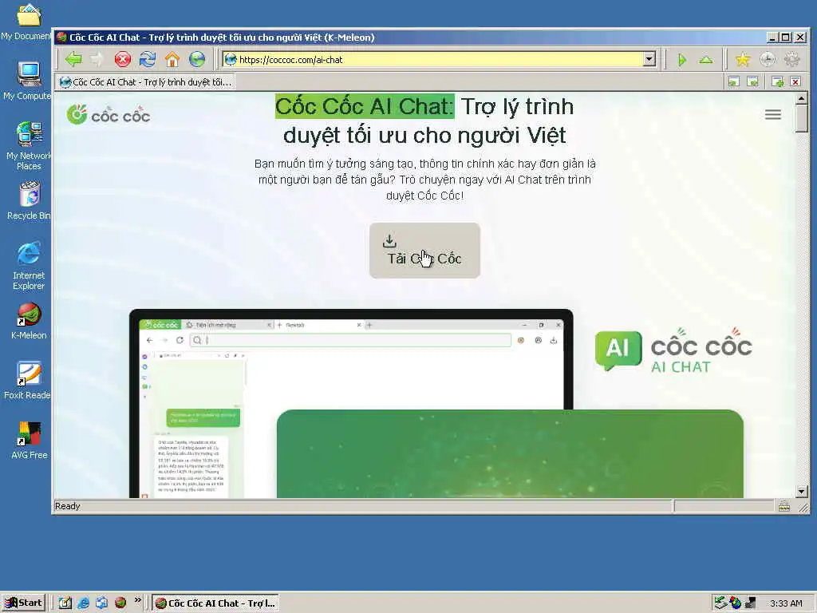
Task: Select the My Documents desktop icon
Action: click(27, 22)
